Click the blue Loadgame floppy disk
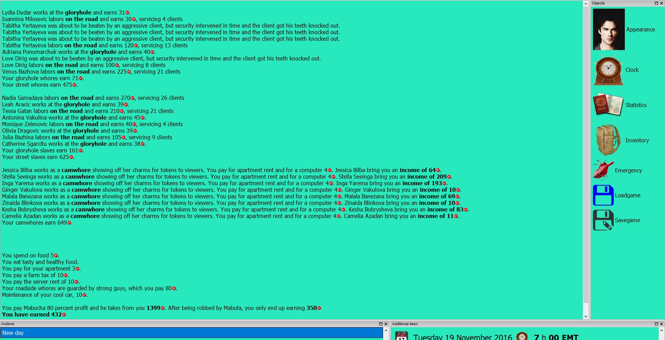The height and width of the screenshot is (340, 665). tap(603, 195)
